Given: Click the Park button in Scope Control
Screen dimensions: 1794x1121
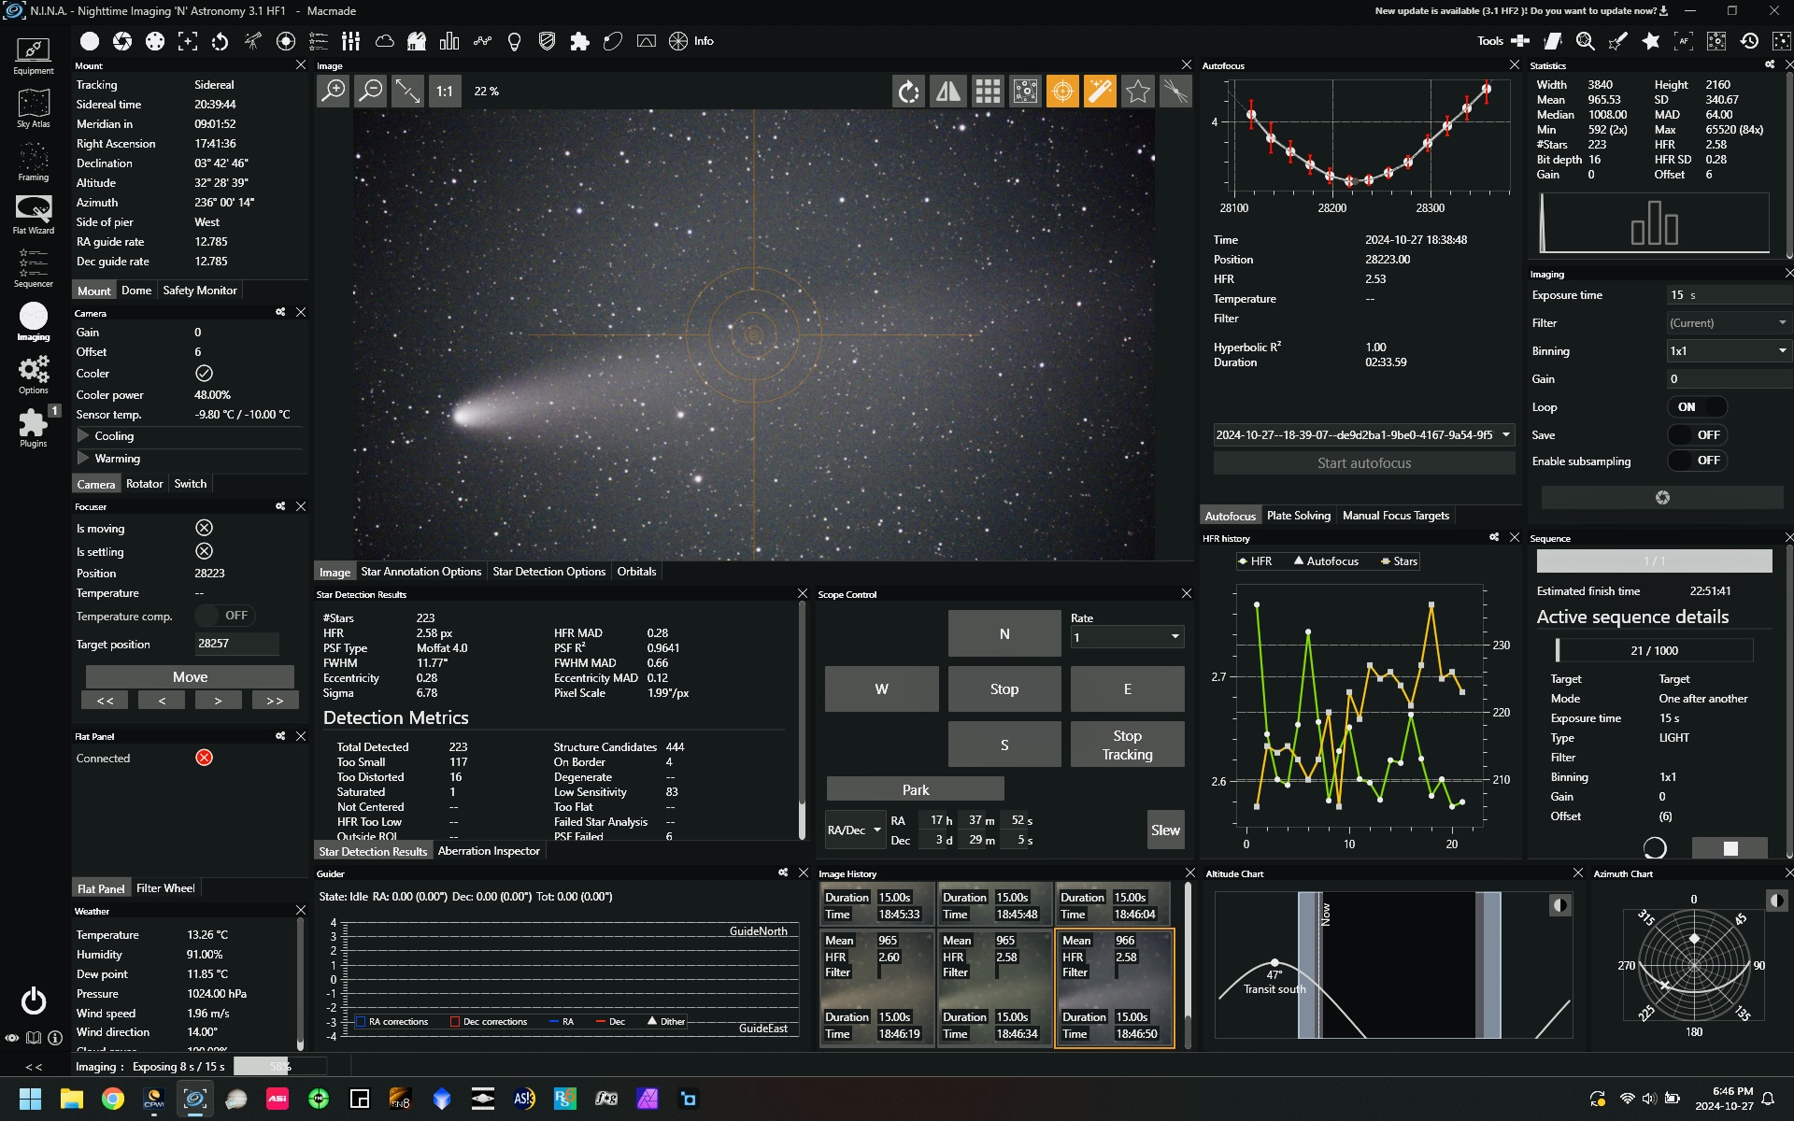Looking at the screenshot, I should 915,789.
